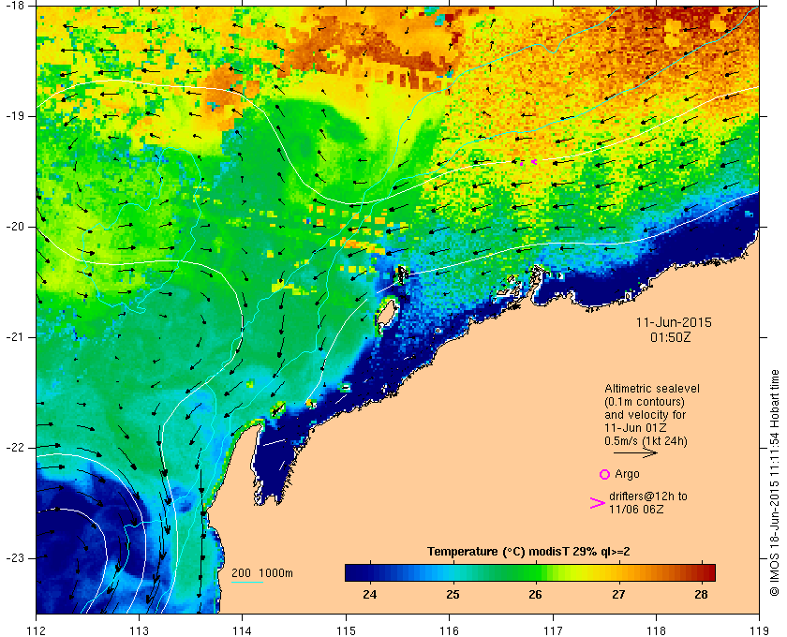The width and height of the screenshot is (787, 637).
Task: Click the 'Argo' legend label
Action: click(627, 474)
